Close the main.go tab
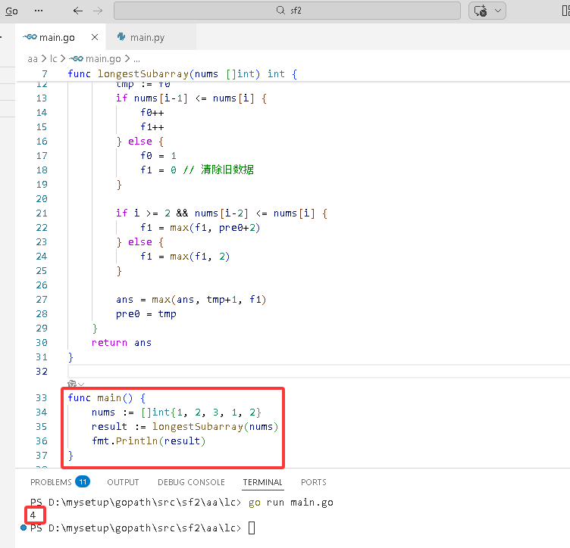This screenshot has height=548, width=570. coord(95,37)
